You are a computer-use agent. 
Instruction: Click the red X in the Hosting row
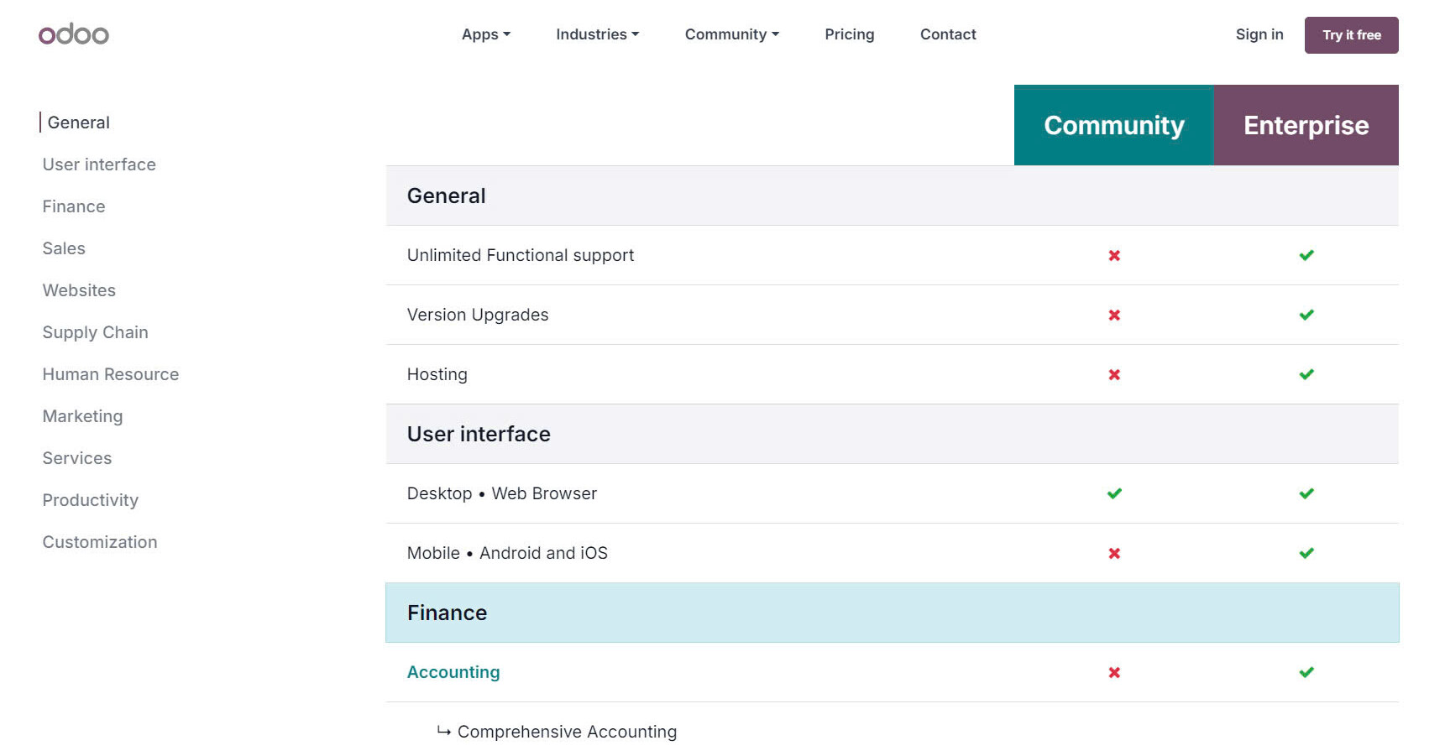point(1113,374)
